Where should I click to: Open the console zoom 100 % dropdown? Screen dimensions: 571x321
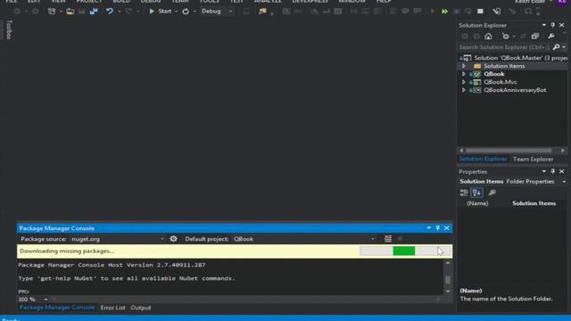[x=46, y=300]
